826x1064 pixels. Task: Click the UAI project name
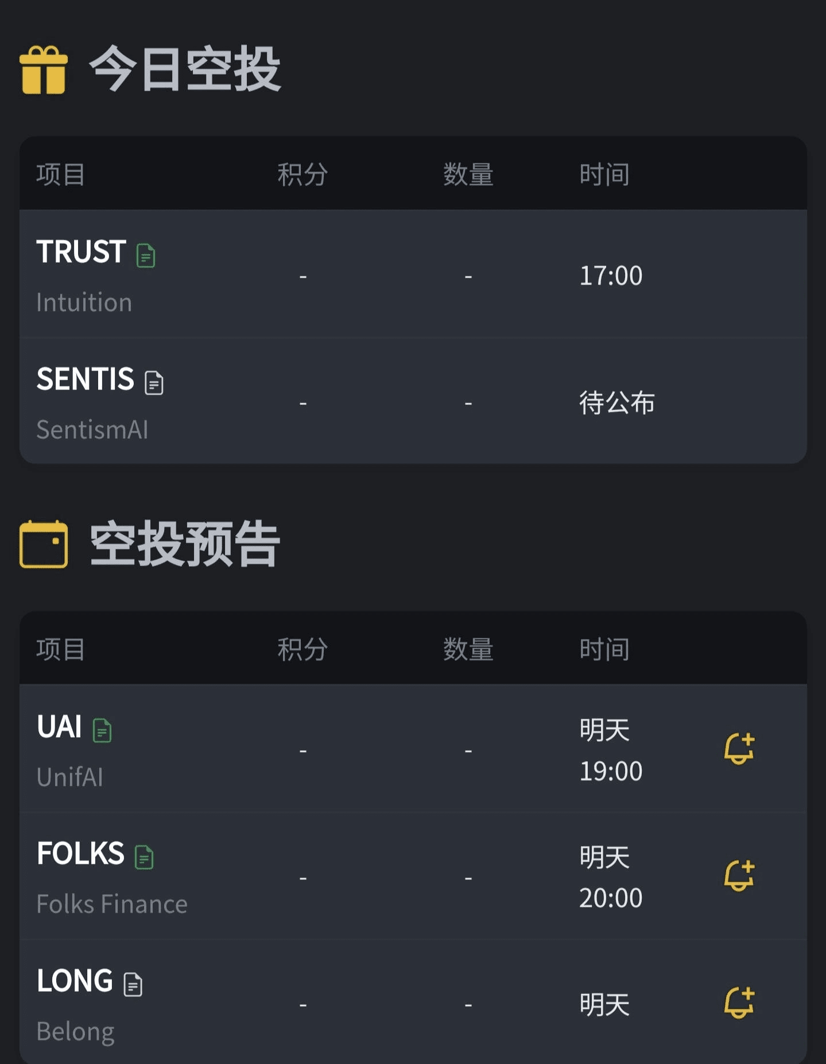click(x=59, y=727)
